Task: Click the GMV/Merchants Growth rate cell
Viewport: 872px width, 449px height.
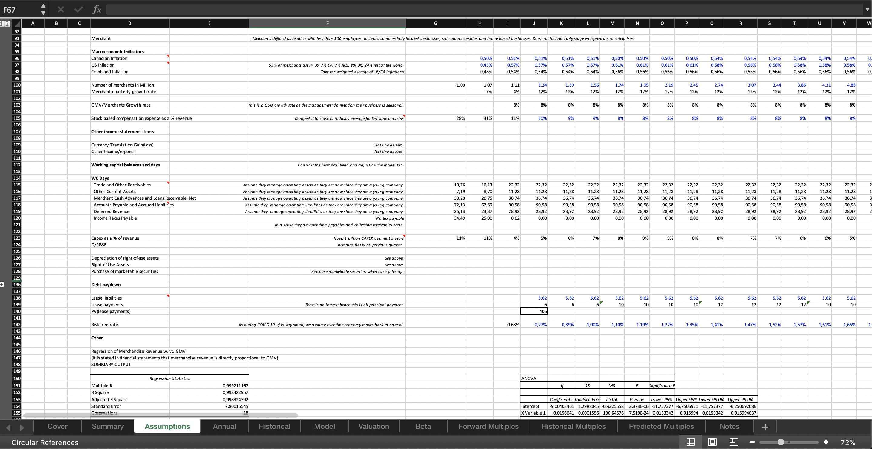Action: (x=130, y=105)
